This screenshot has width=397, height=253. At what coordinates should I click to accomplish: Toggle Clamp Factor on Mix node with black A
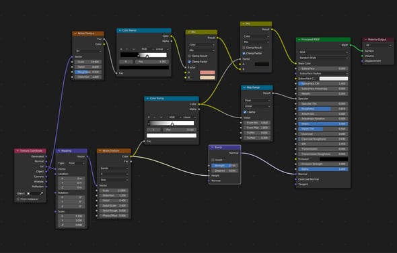(x=244, y=53)
